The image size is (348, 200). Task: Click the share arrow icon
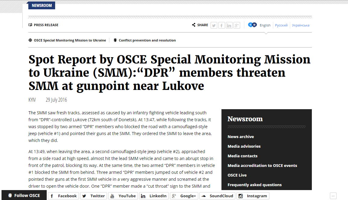tap(194, 25)
